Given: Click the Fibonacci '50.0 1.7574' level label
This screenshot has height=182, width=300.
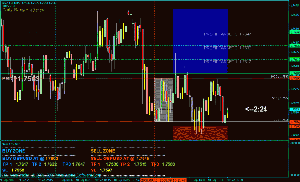Looking at the screenshot, I should (280, 98).
